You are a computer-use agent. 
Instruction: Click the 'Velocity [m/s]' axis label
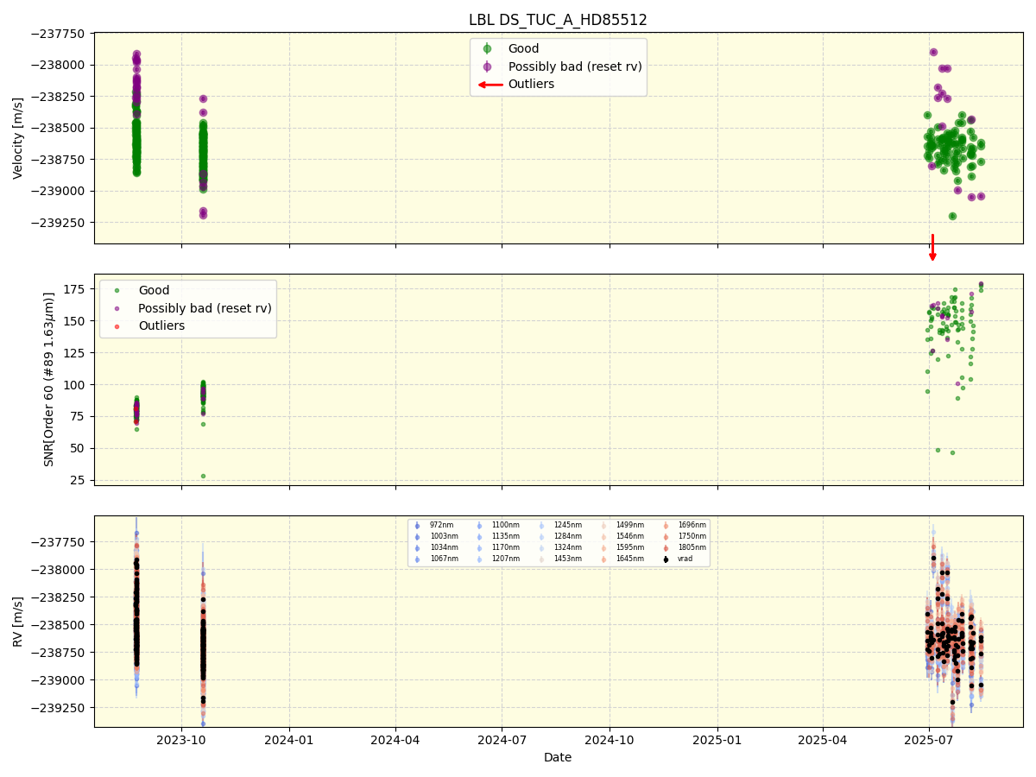[x=18, y=138]
